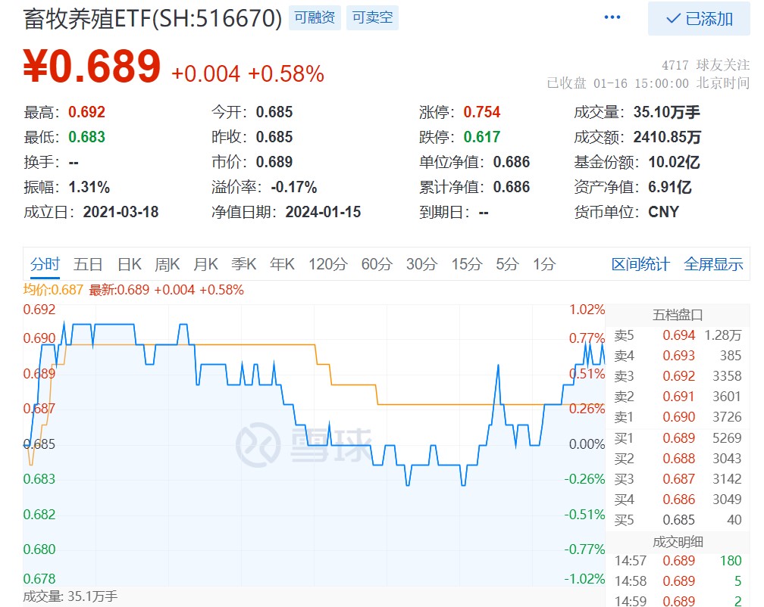This screenshot has width=764, height=607.
Task: Open the 年K chart tab
Action: click(x=282, y=264)
